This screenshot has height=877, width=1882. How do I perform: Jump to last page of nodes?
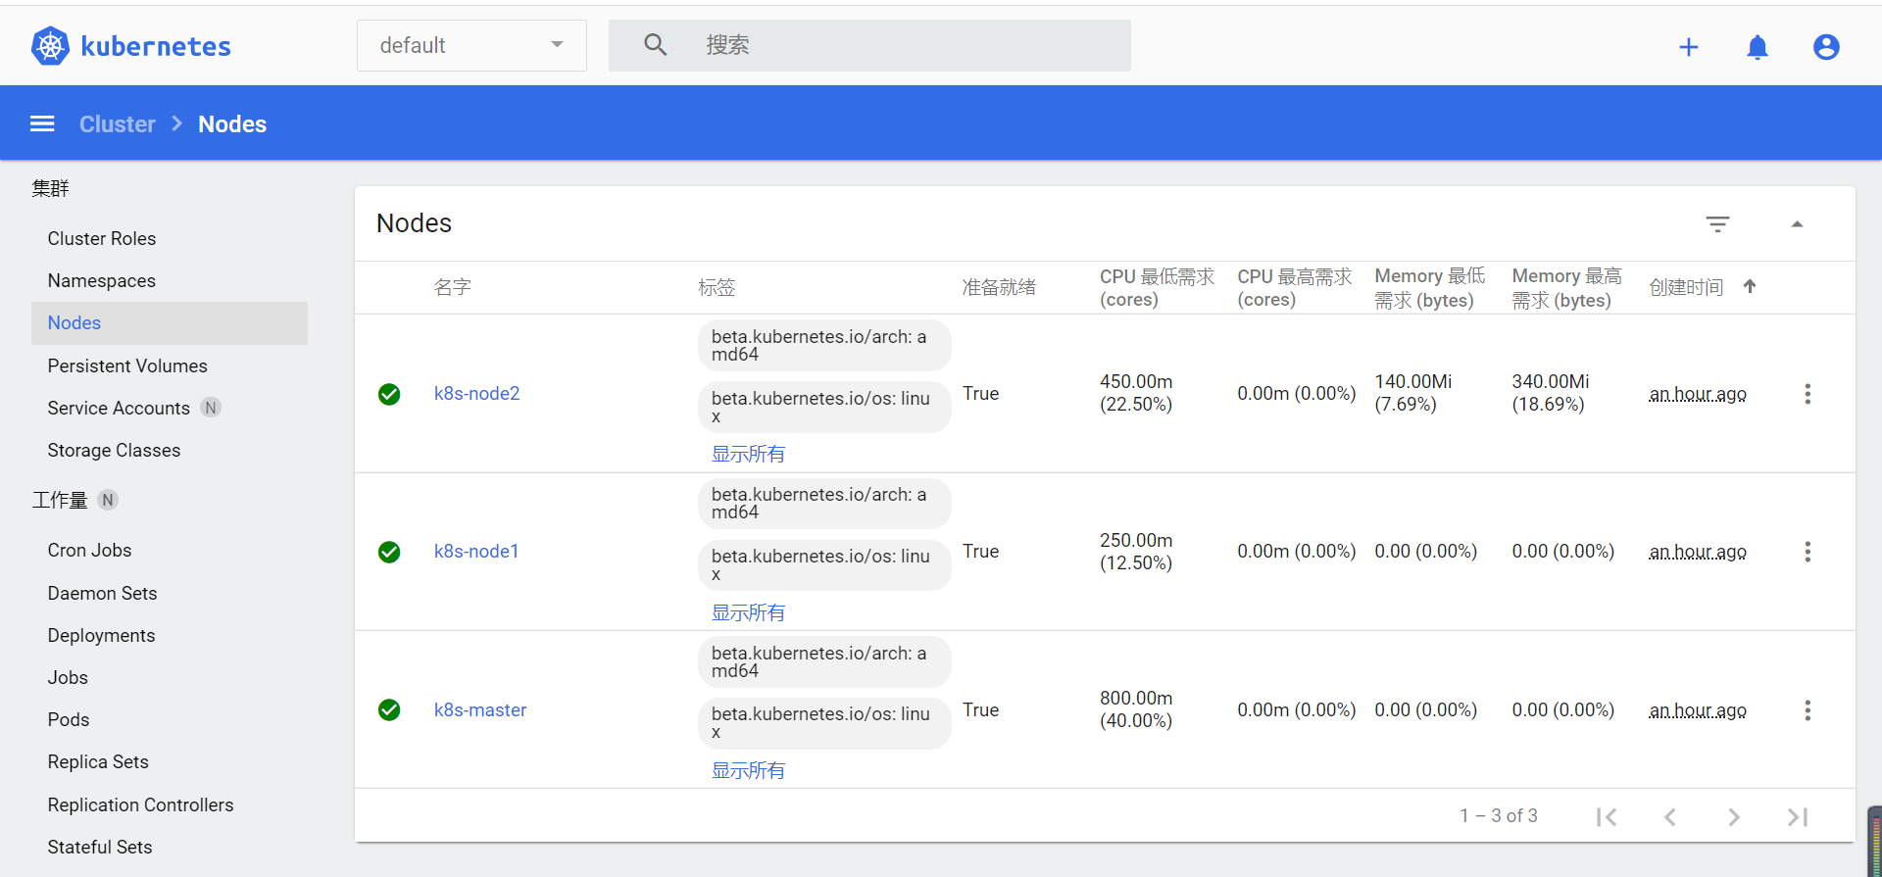[x=1797, y=816]
